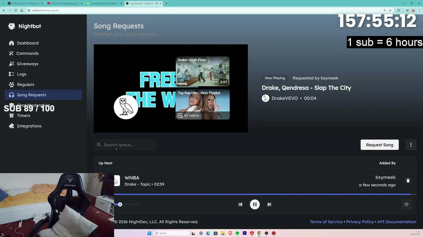The image size is (423, 237).
Task: Open the queue options three-dot menu
Action: [x=411, y=145]
